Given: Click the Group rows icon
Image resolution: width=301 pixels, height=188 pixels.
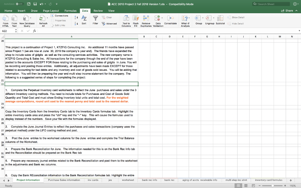Looking at the screenshot, I should pyautogui.click(x=198, y=18).
